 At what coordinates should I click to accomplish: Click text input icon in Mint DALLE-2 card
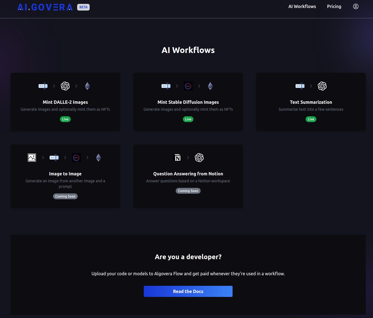pyautogui.click(x=43, y=86)
